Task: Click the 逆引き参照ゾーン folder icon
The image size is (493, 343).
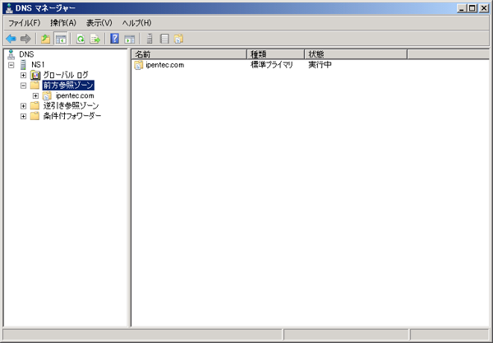Action: click(35, 106)
